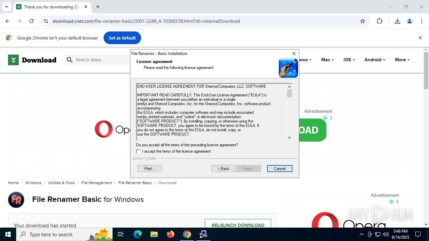Dismiss the default browser notification bar
Viewport: 429px width, 241px height.
click(x=420, y=38)
